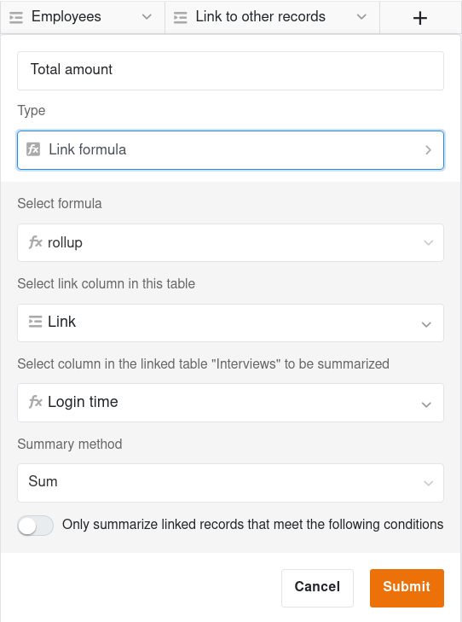Expand the Link column dropdown

230,323
